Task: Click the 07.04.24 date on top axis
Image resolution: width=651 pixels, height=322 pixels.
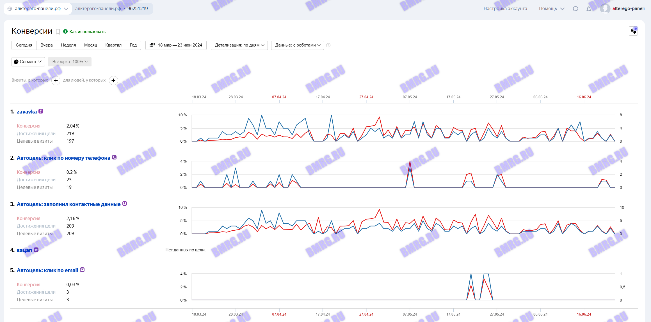Action: click(x=279, y=97)
